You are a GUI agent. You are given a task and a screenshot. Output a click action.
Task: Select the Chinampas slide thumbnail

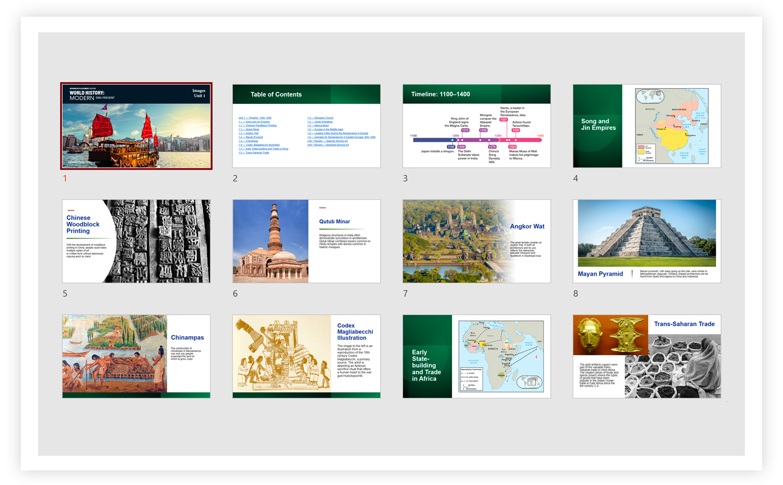point(136,356)
